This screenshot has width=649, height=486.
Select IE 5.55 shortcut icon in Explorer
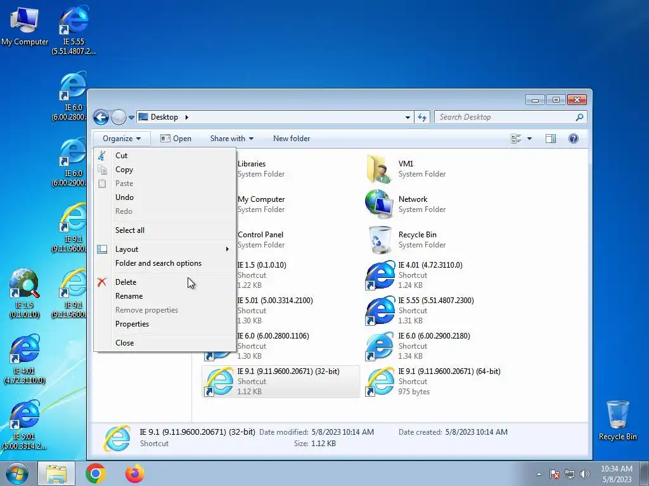pyautogui.click(x=380, y=311)
